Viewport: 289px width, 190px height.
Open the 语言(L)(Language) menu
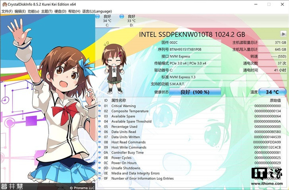tap(97, 12)
